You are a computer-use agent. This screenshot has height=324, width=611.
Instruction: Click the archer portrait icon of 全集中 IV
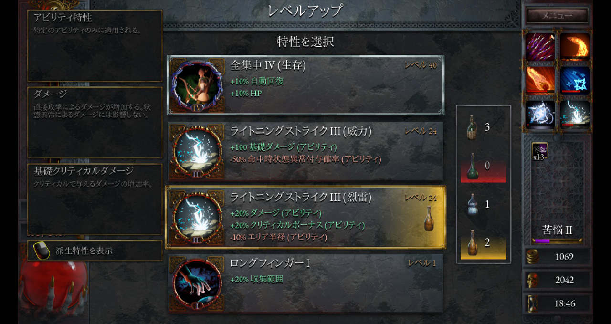coord(197,86)
